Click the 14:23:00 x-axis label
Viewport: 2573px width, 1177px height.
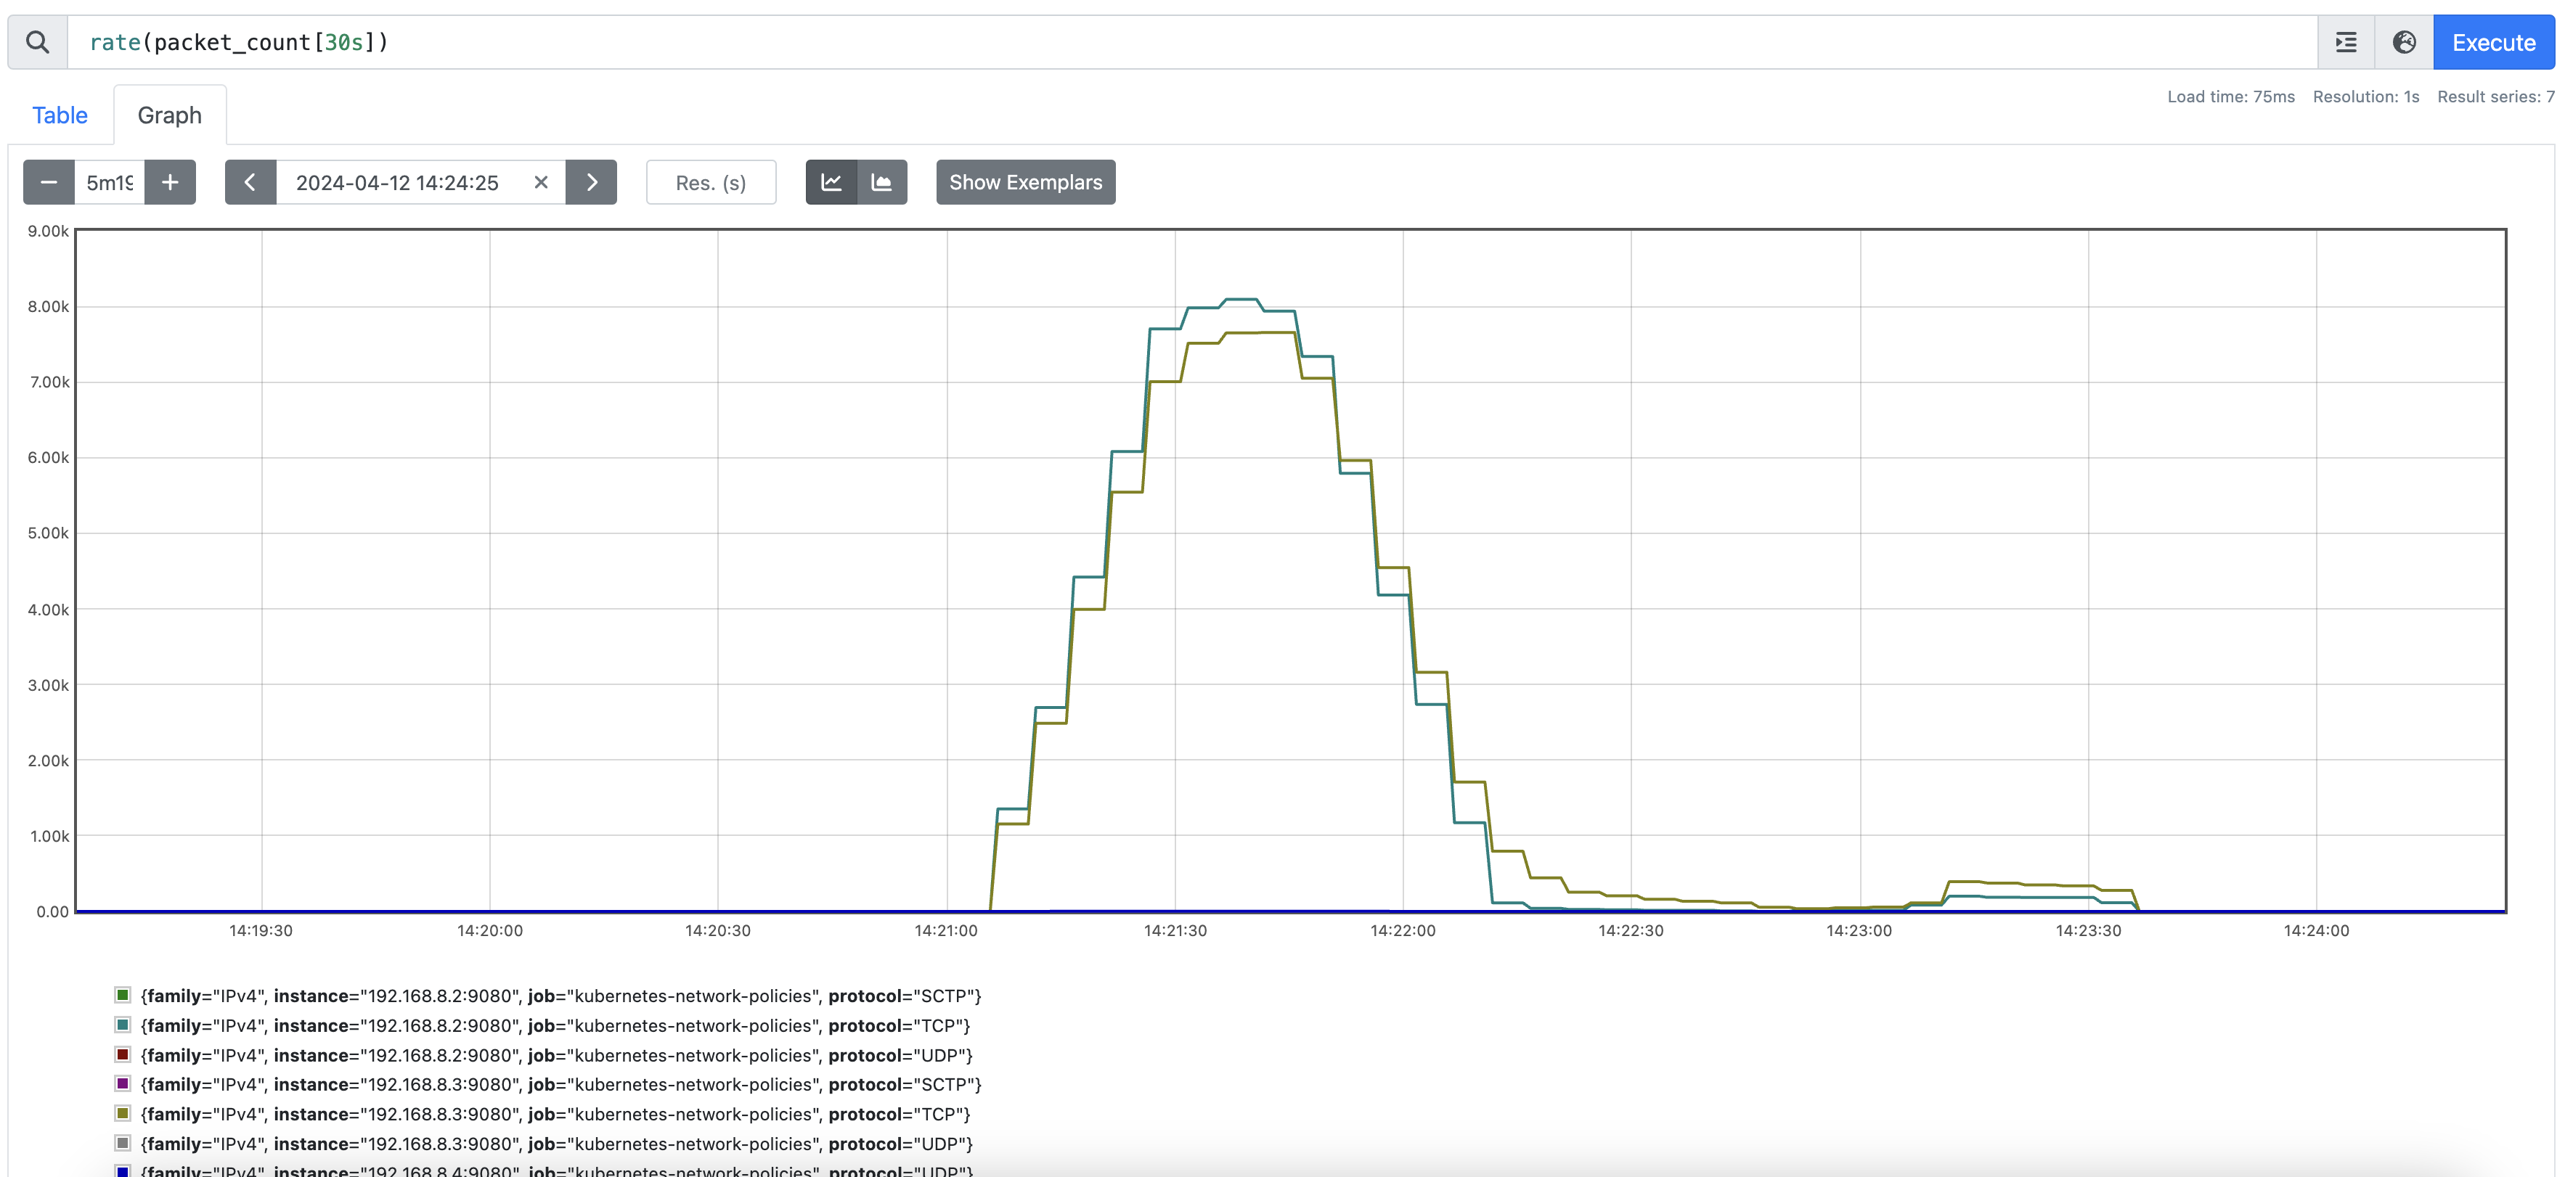pos(1859,930)
